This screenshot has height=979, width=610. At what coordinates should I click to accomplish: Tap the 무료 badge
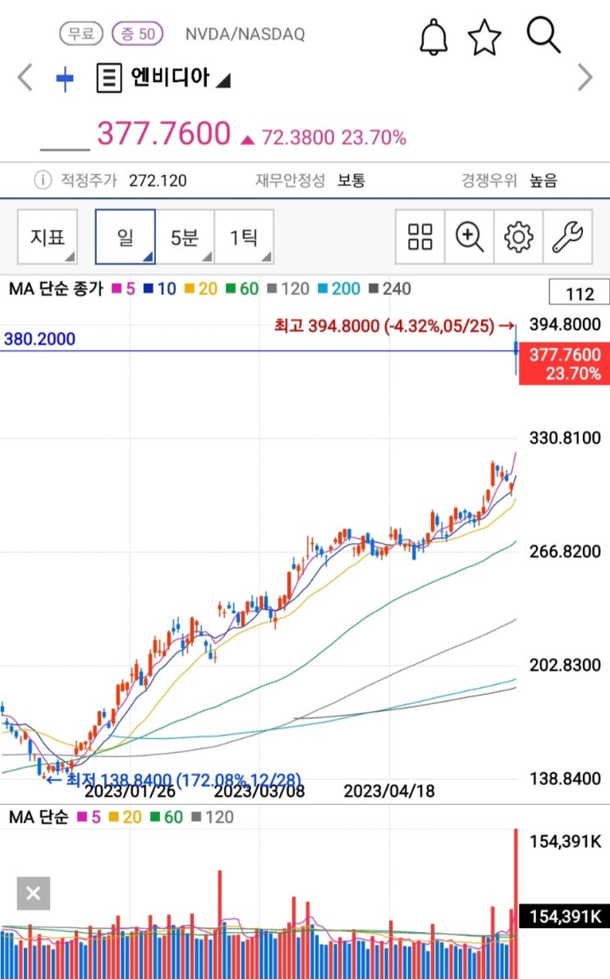coord(81,34)
